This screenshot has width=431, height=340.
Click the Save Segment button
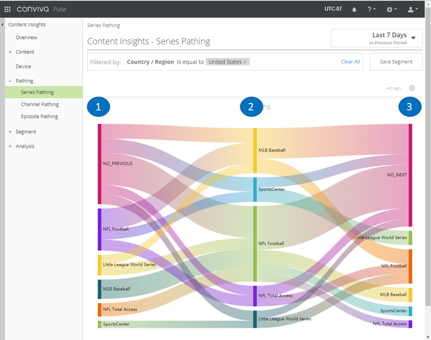click(396, 62)
